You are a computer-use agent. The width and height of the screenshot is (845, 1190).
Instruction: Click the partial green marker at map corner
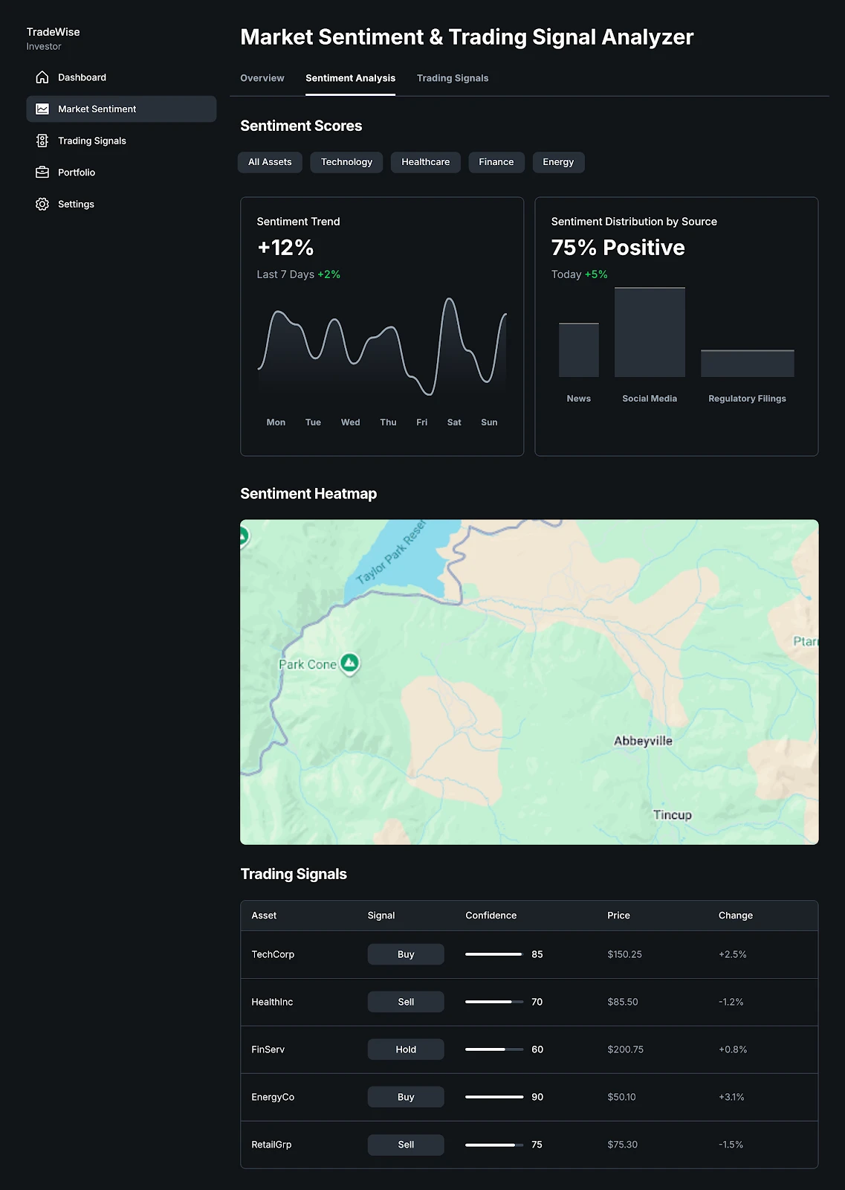(x=243, y=535)
